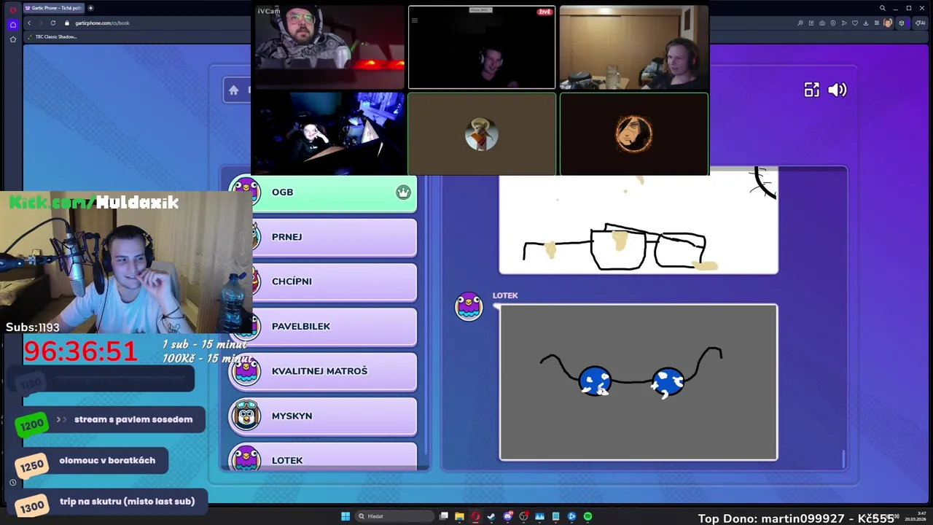The image size is (933, 525).
Task: Click KVALITNEJ MATROŠ purple bird avatar
Action: pyautogui.click(x=246, y=371)
